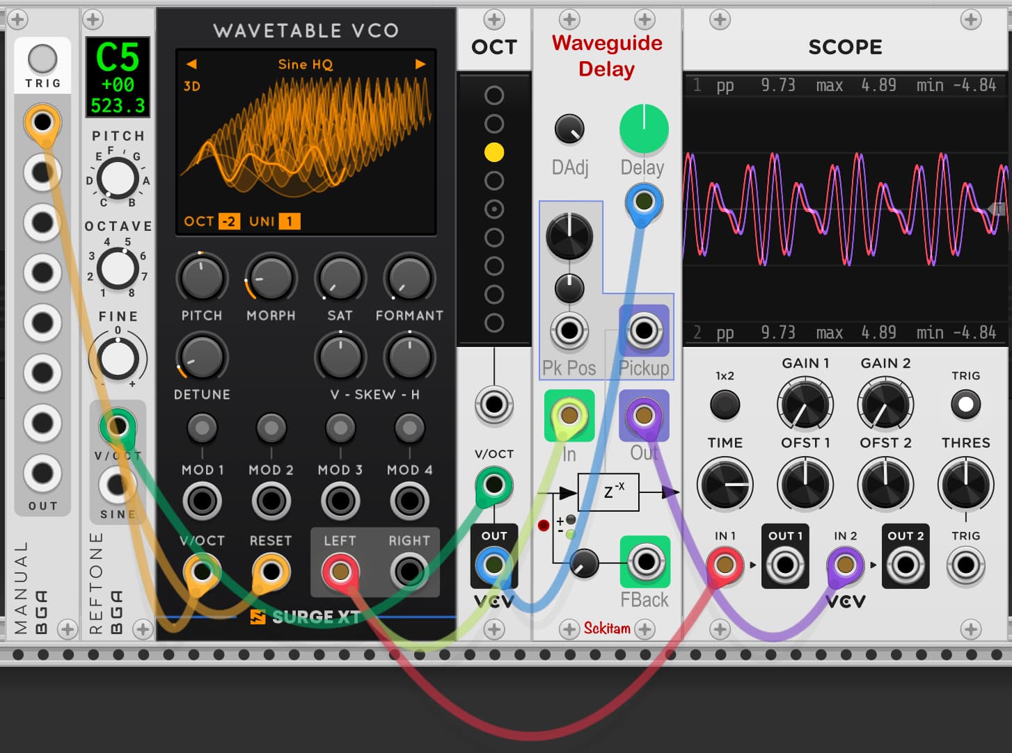This screenshot has width=1012, height=753.
Task: Click the Scope OUT 1 jack
Action: tap(785, 565)
